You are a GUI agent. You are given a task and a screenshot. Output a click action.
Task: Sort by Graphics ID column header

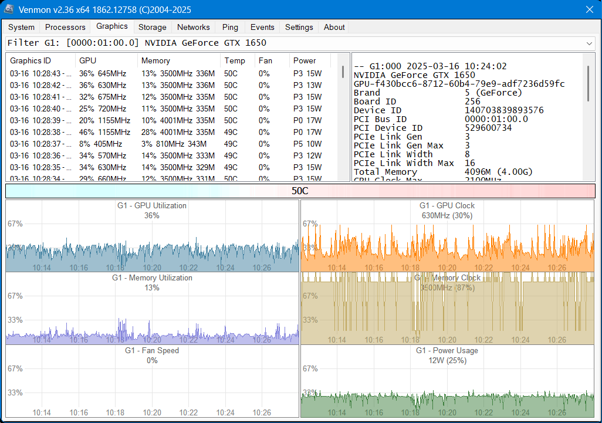(40, 60)
